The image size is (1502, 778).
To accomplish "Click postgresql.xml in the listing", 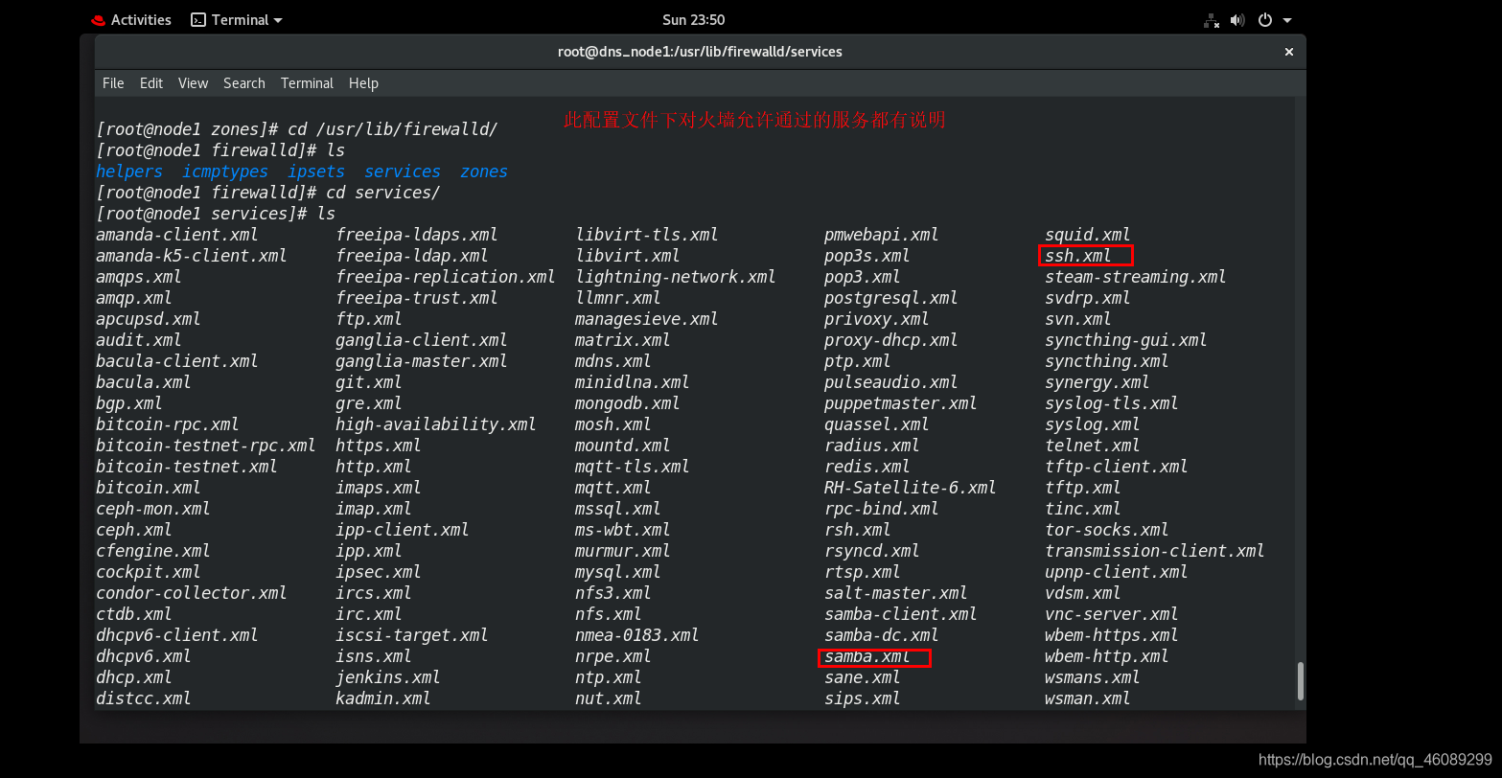I will 891,298.
